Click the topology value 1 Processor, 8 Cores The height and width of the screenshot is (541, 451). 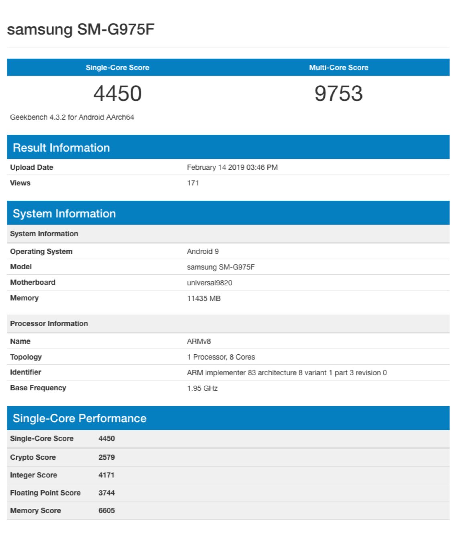coord(221,357)
